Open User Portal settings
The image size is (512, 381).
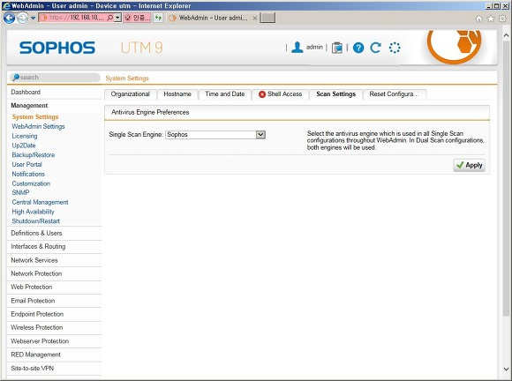point(26,164)
